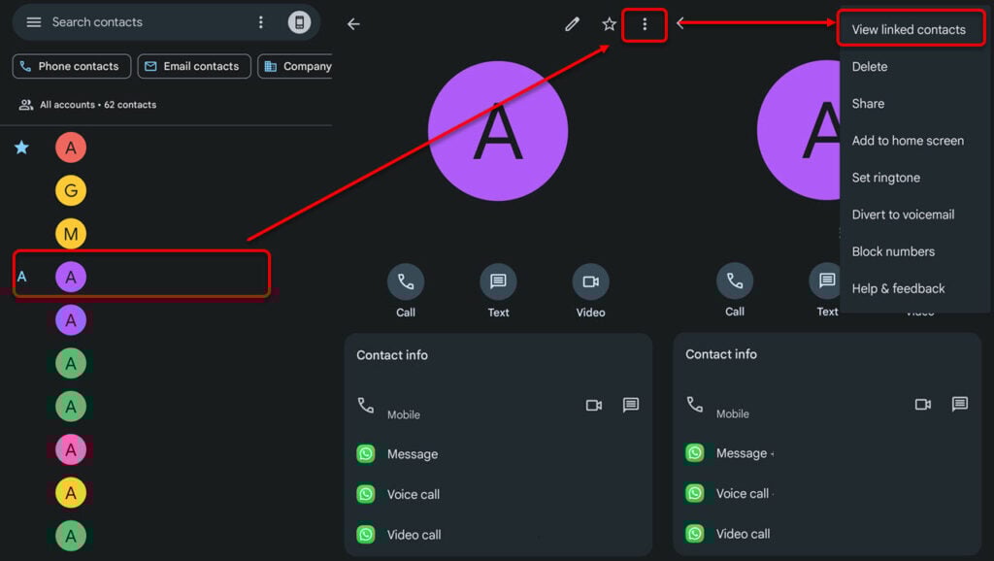
Task: Open the contact with the yellow M avatar
Action: point(71,233)
